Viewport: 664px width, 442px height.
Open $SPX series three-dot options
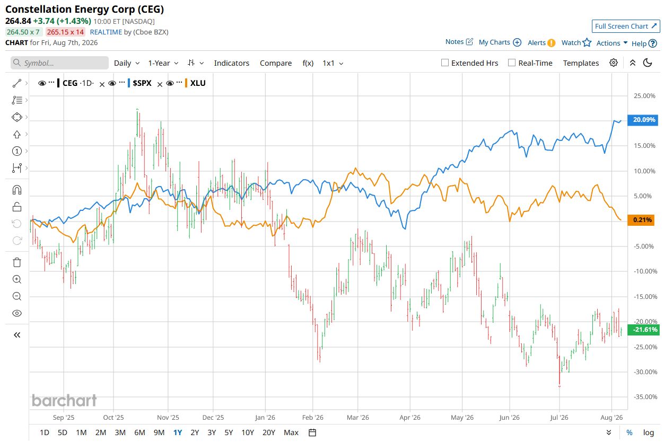click(x=121, y=83)
